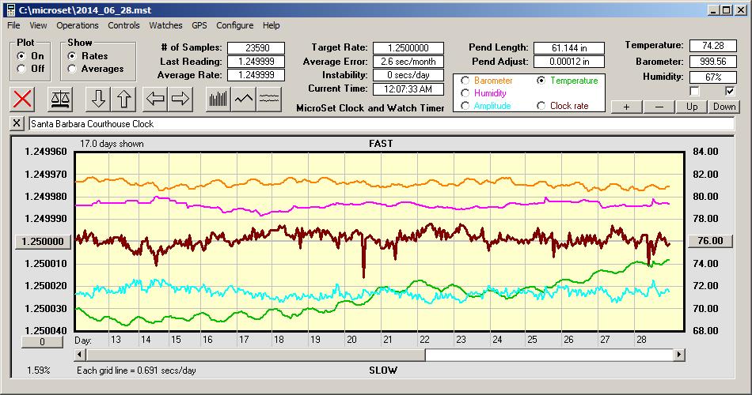Image resolution: width=752 pixels, height=395 pixels.
Task: Click the left arrow toolbar button
Action: point(155,99)
